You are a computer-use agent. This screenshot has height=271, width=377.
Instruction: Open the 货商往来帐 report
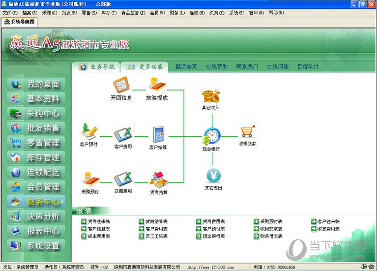click(x=96, y=221)
